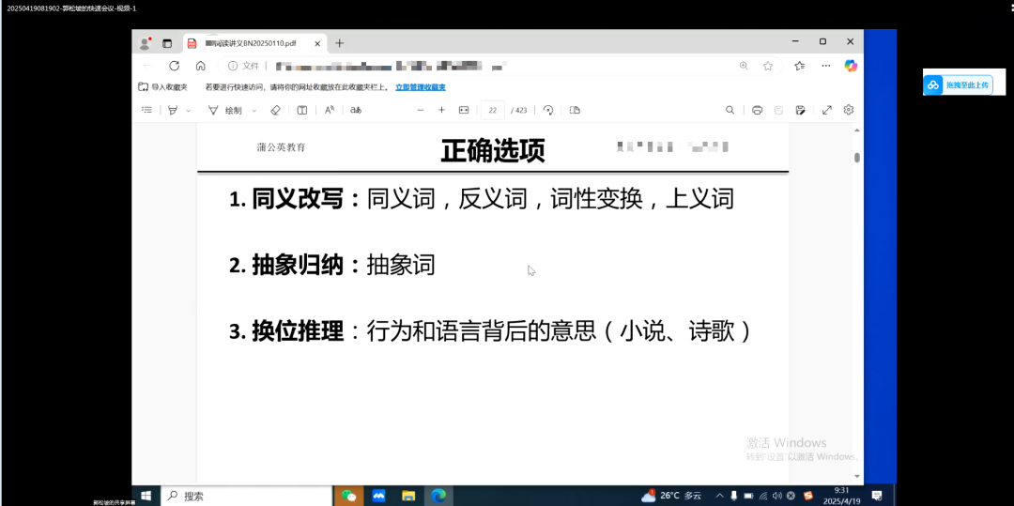Toggle full-screen mode for the PDF
The width and height of the screenshot is (1014, 506).
pyautogui.click(x=826, y=110)
